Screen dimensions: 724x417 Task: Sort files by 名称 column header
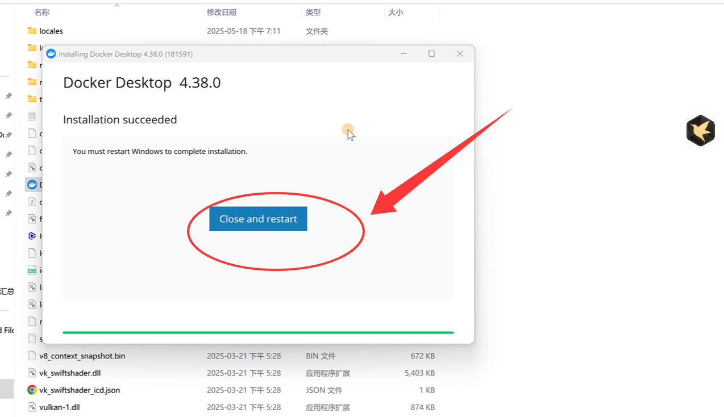(x=41, y=12)
